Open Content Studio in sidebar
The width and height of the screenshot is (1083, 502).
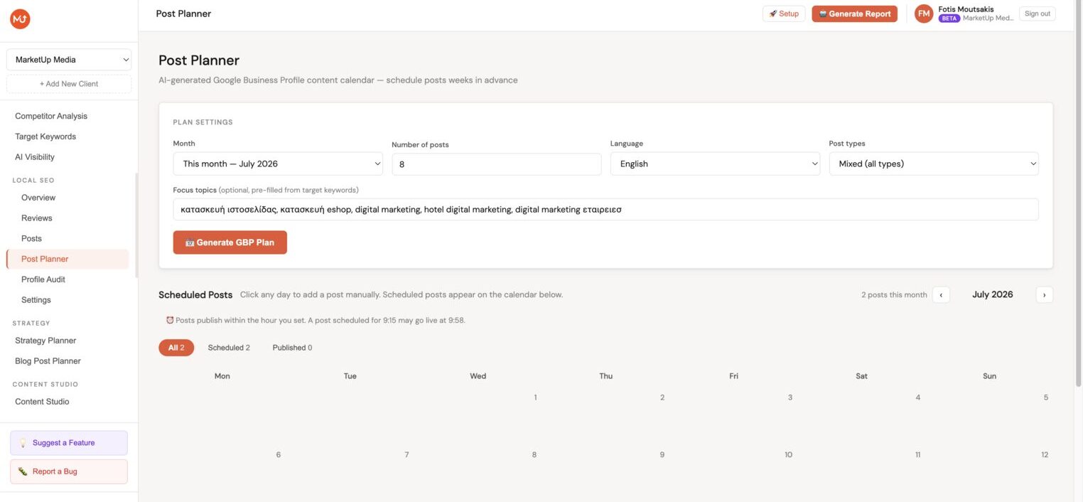click(x=42, y=402)
